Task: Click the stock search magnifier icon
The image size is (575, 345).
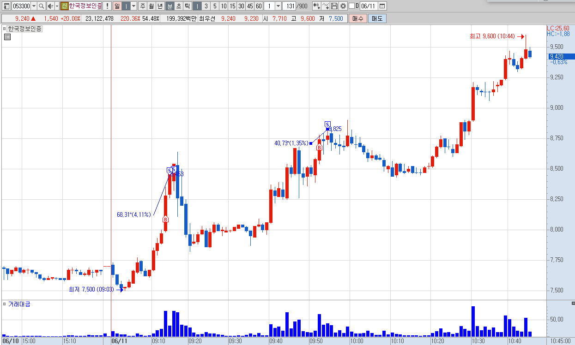Action: (41, 6)
